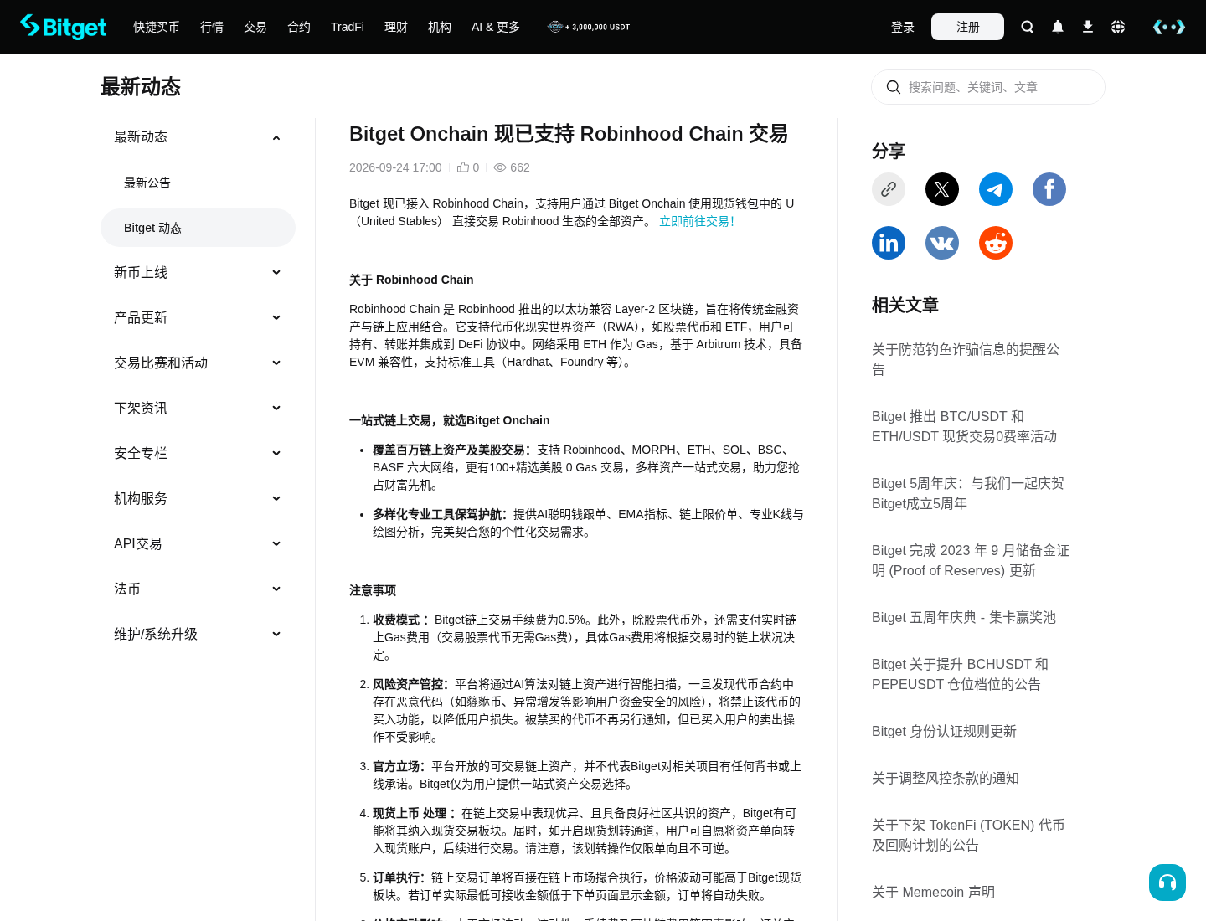Open the notifications bell icon
Screen dimensions: 1206x921
coord(1058,27)
